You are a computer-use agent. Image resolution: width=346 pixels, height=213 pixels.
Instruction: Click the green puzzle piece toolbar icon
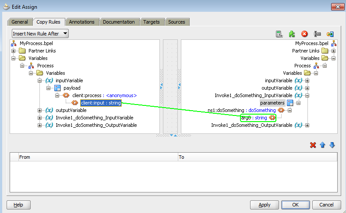[292, 34]
